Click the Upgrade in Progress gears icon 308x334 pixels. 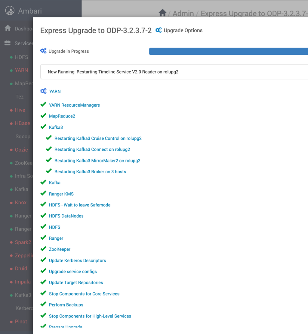point(43,51)
